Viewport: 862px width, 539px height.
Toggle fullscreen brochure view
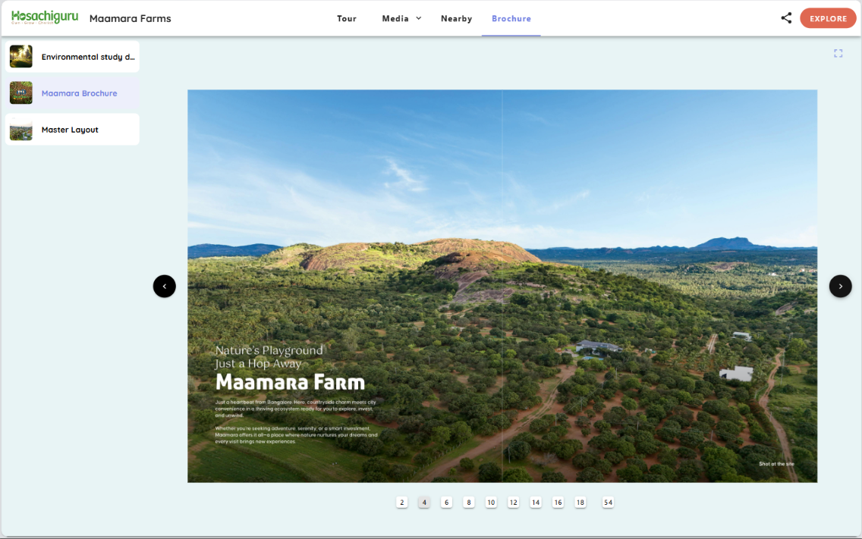coord(838,53)
